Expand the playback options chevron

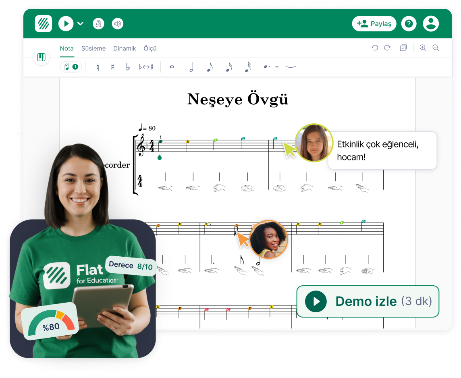80,24
